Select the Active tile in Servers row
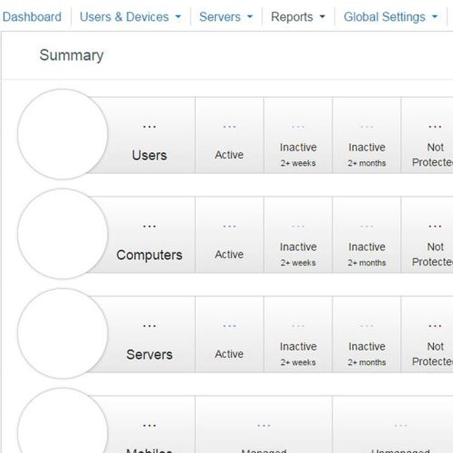453x453 pixels. 229,335
